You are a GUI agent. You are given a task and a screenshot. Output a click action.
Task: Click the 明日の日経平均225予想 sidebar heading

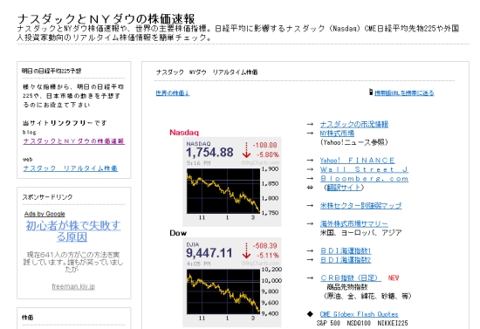point(51,71)
